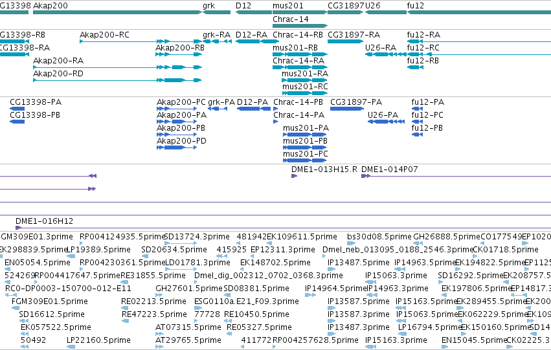Image resolution: width=551 pixels, height=350 pixels.
Task: Select the D12 gene label
Action: (x=243, y=6)
